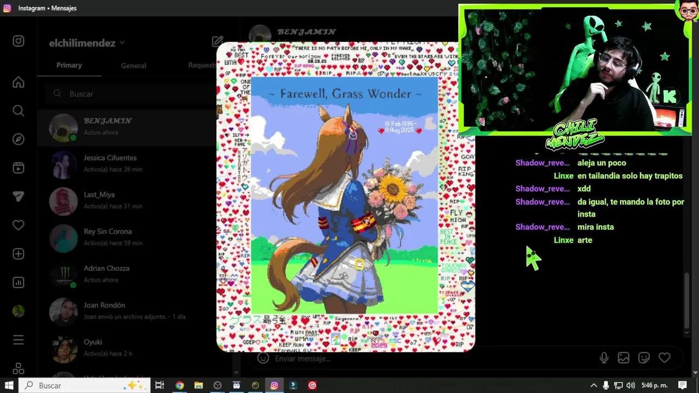Open Google Chrome from the taskbar
The image size is (699, 393).
pyautogui.click(x=179, y=385)
